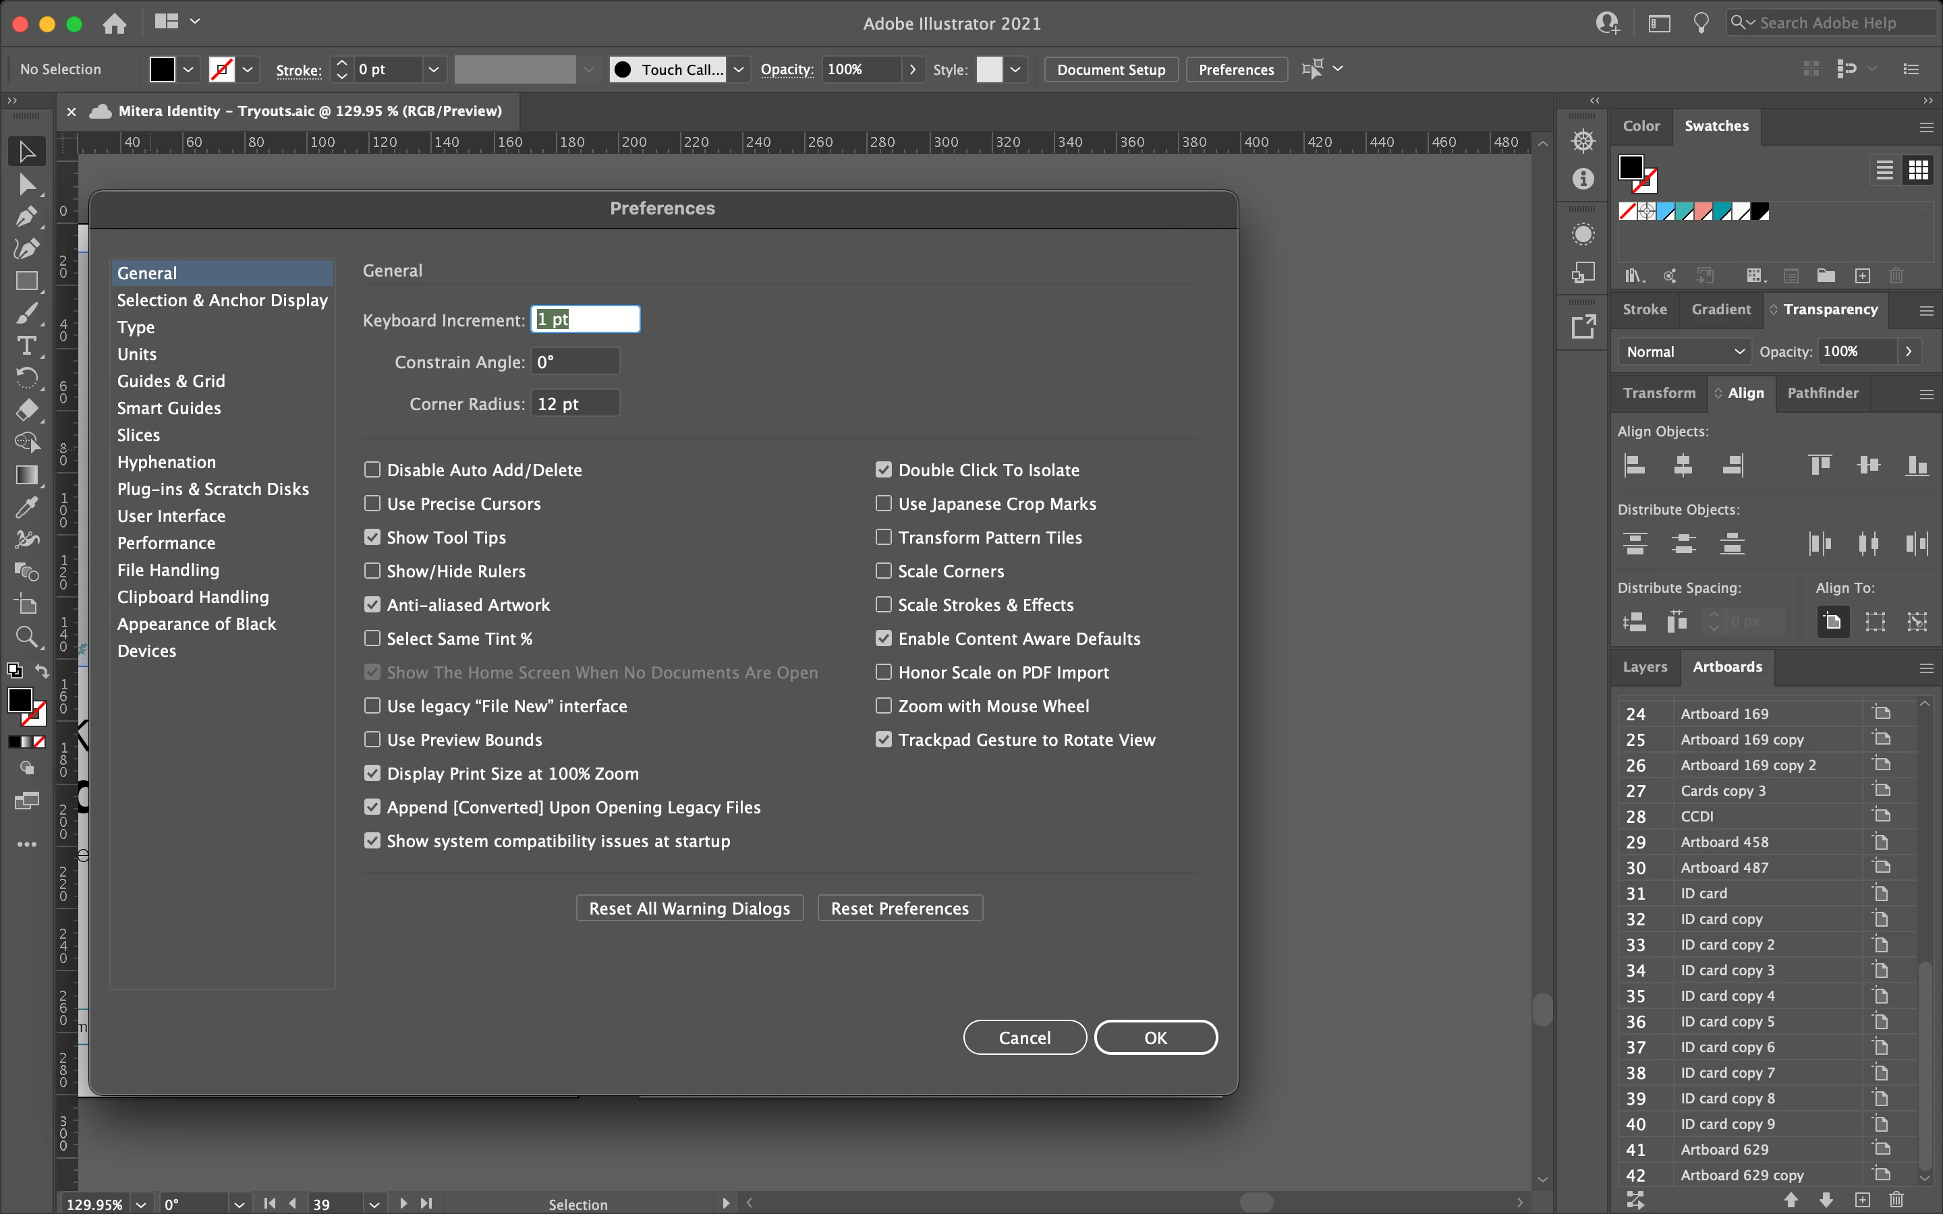
Task: Switch to the Layers tab
Action: (1644, 666)
